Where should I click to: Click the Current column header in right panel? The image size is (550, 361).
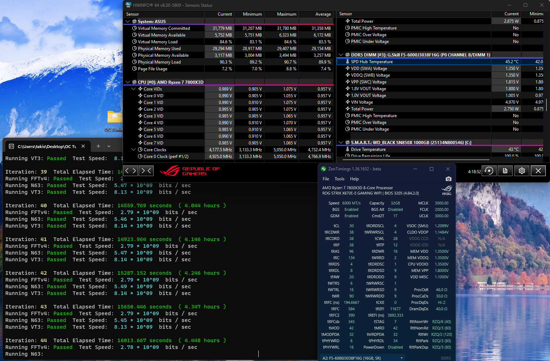pos(506,14)
